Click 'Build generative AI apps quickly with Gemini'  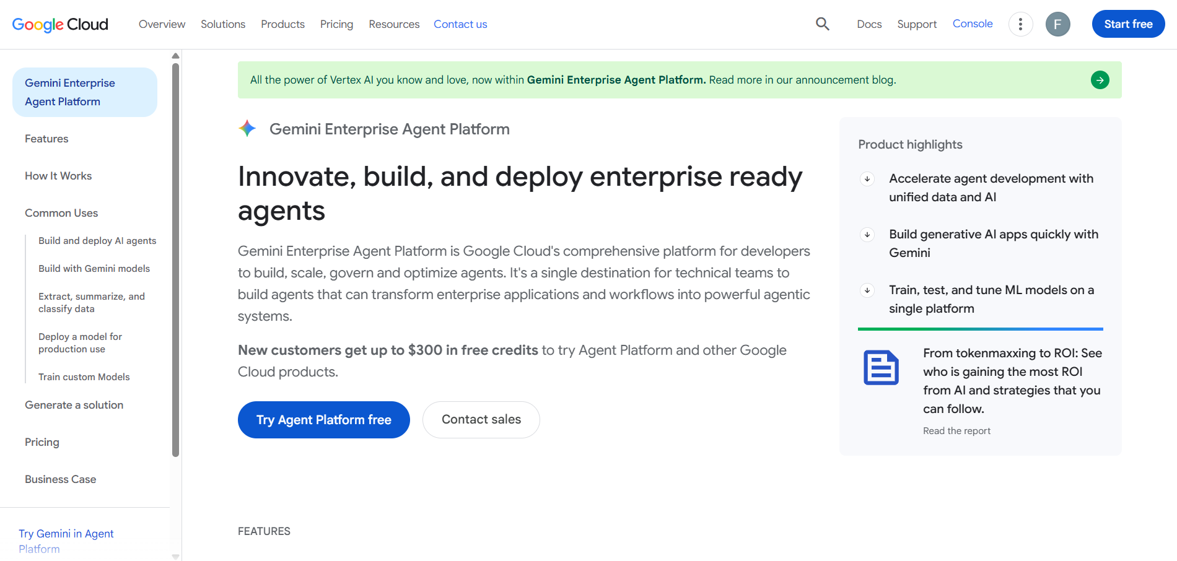994,243
